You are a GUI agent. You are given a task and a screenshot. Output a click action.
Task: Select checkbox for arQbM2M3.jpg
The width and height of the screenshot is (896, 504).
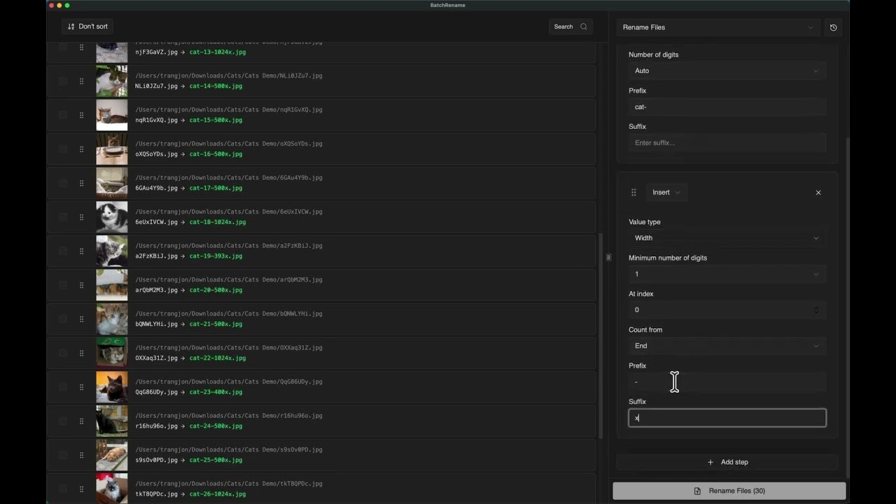[x=63, y=285]
